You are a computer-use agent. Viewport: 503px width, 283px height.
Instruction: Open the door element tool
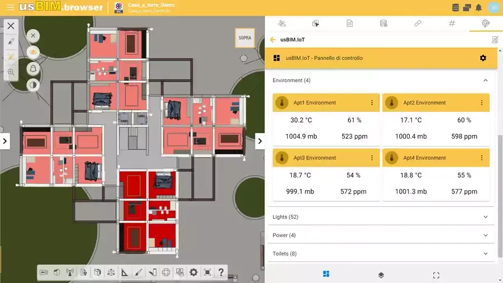tap(153, 272)
